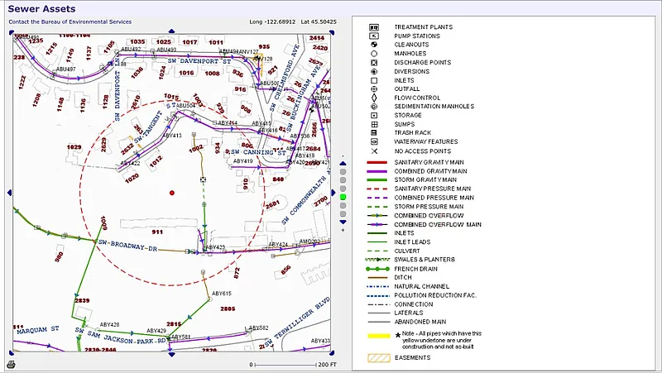Click the Easements hatched legend swatch
This screenshot has height=373, width=662.
(x=379, y=357)
